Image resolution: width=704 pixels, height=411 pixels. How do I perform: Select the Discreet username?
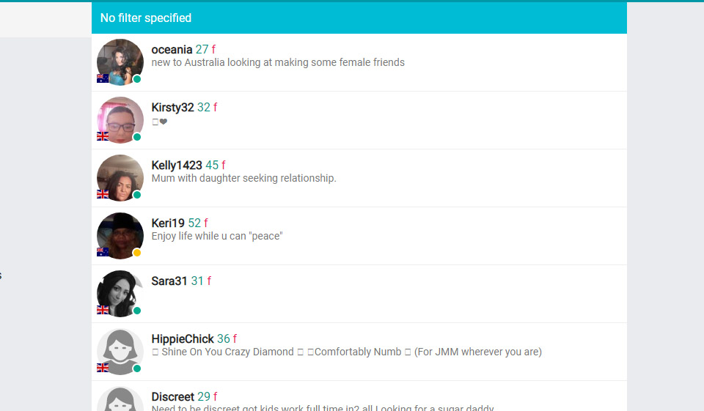172,397
